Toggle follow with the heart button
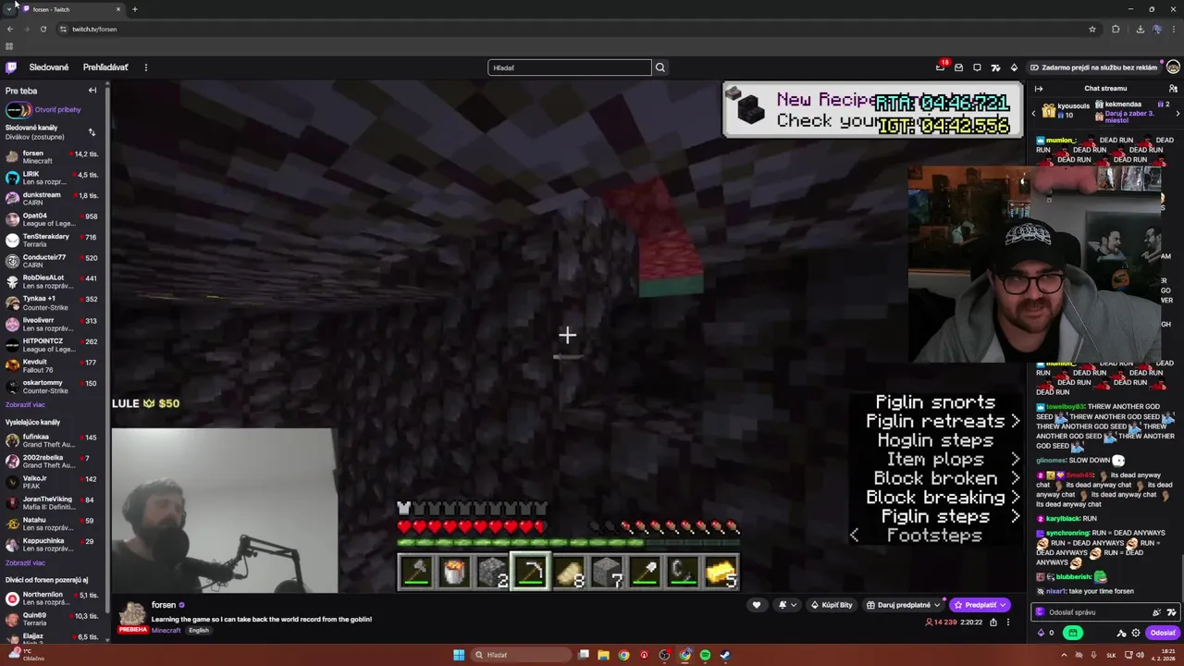This screenshot has height=666, width=1184. pyautogui.click(x=757, y=605)
